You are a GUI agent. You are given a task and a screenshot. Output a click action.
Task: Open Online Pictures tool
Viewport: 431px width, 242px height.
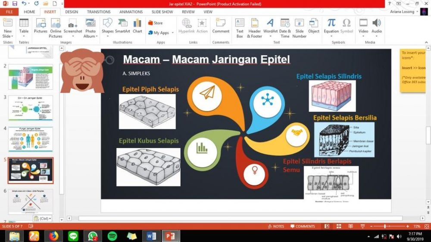click(x=56, y=28)
